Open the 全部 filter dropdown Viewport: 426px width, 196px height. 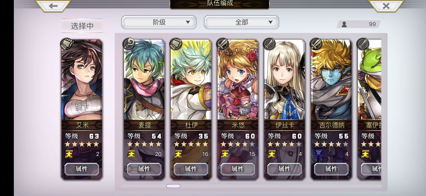(x=241, y=22)
